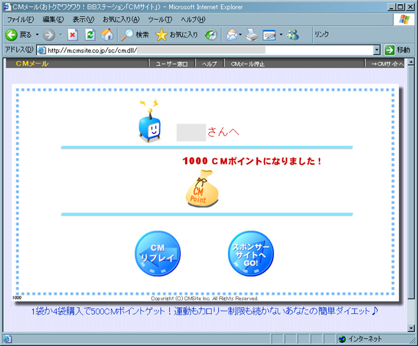Screen dimensions: 418x346
Task: Open Search with the magnifying glass icon
Action: click(x=127, y=35)
